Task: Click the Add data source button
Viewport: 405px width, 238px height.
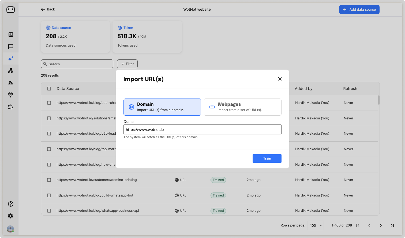Action: point(359,10)
